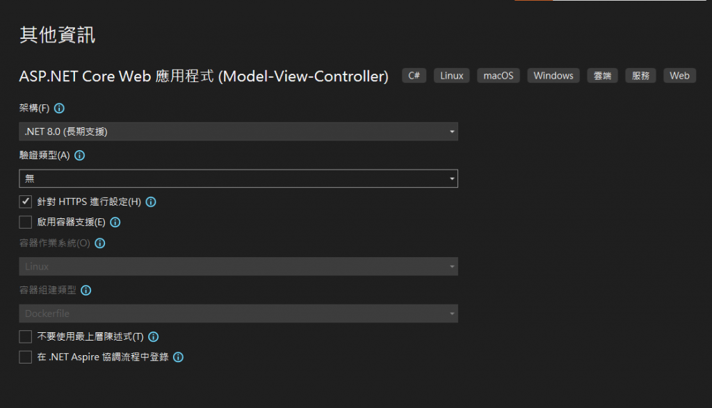Click info icon next to HTTPS setting
Viewport: 712px width, 408px height.
click(150, 202)
